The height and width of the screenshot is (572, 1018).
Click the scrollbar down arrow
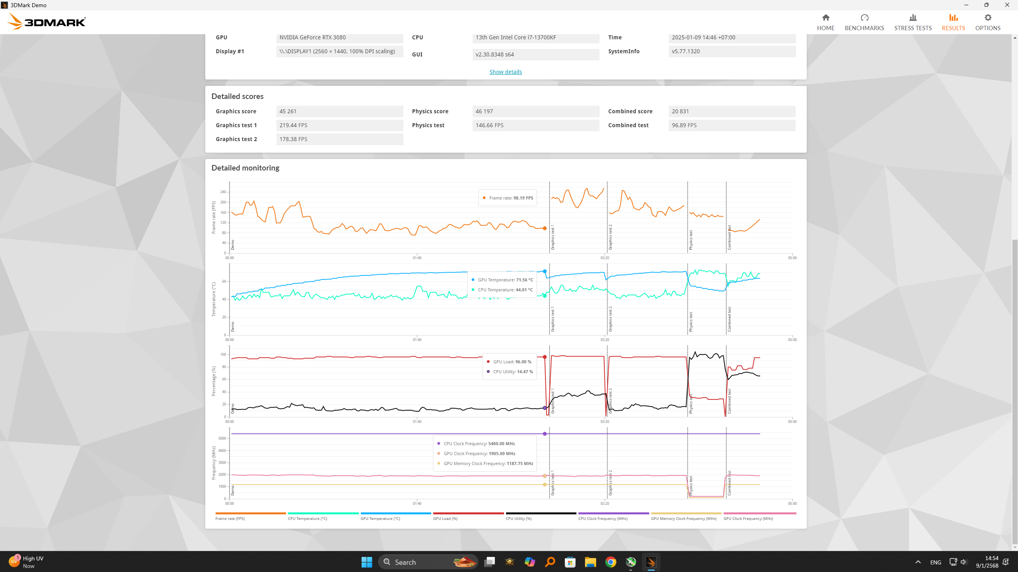(x=1014, y=547)
